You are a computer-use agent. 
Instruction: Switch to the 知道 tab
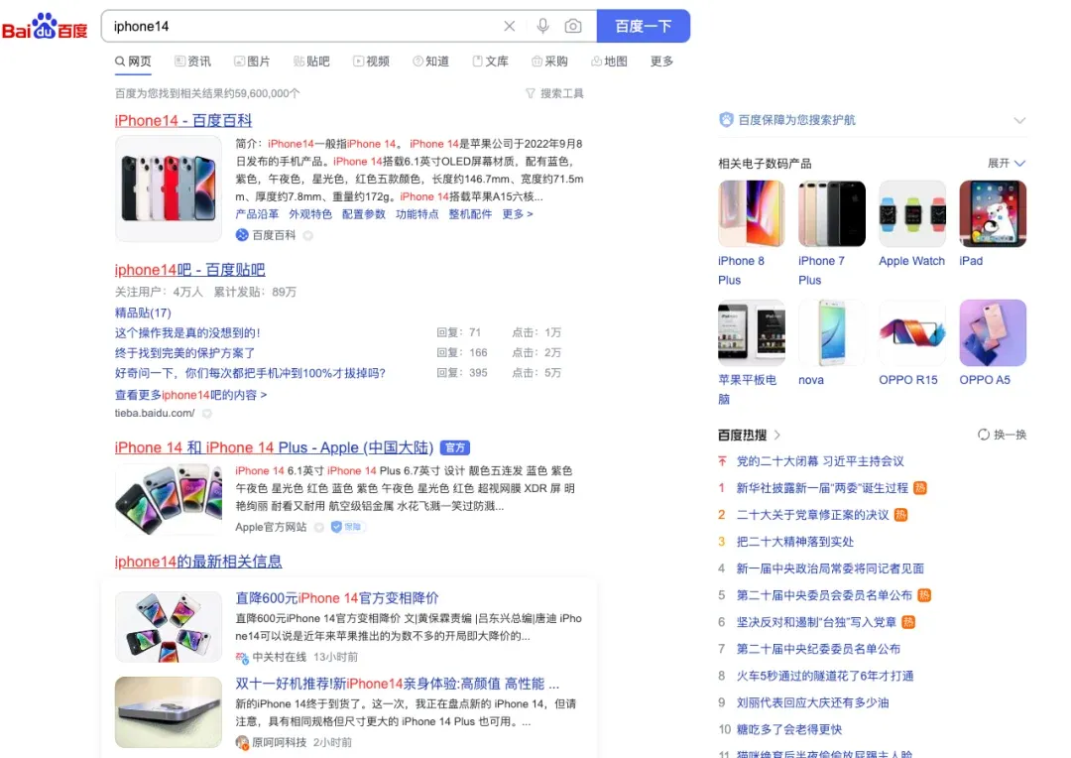click(430, 62)
